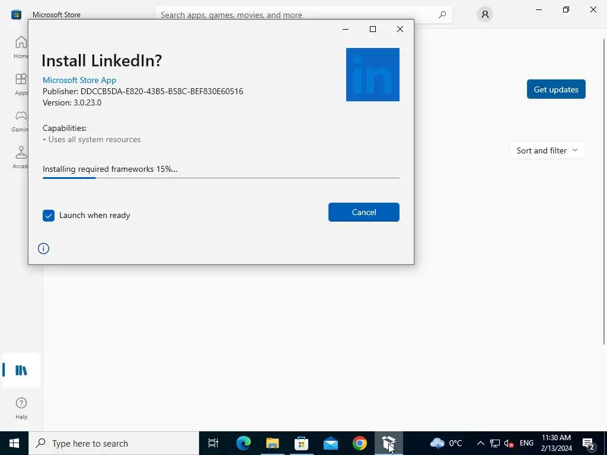Viewport: 607px width, 455px height.
Task: Open Arcade section in Store sidebar
Action: click(21, 158)
